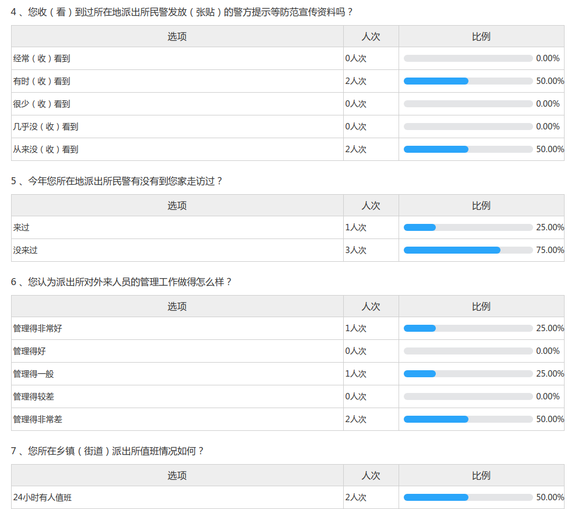Click the 24小时有人值班 progress bar
This screenshot has width=571, height=509.
point(468,497)
